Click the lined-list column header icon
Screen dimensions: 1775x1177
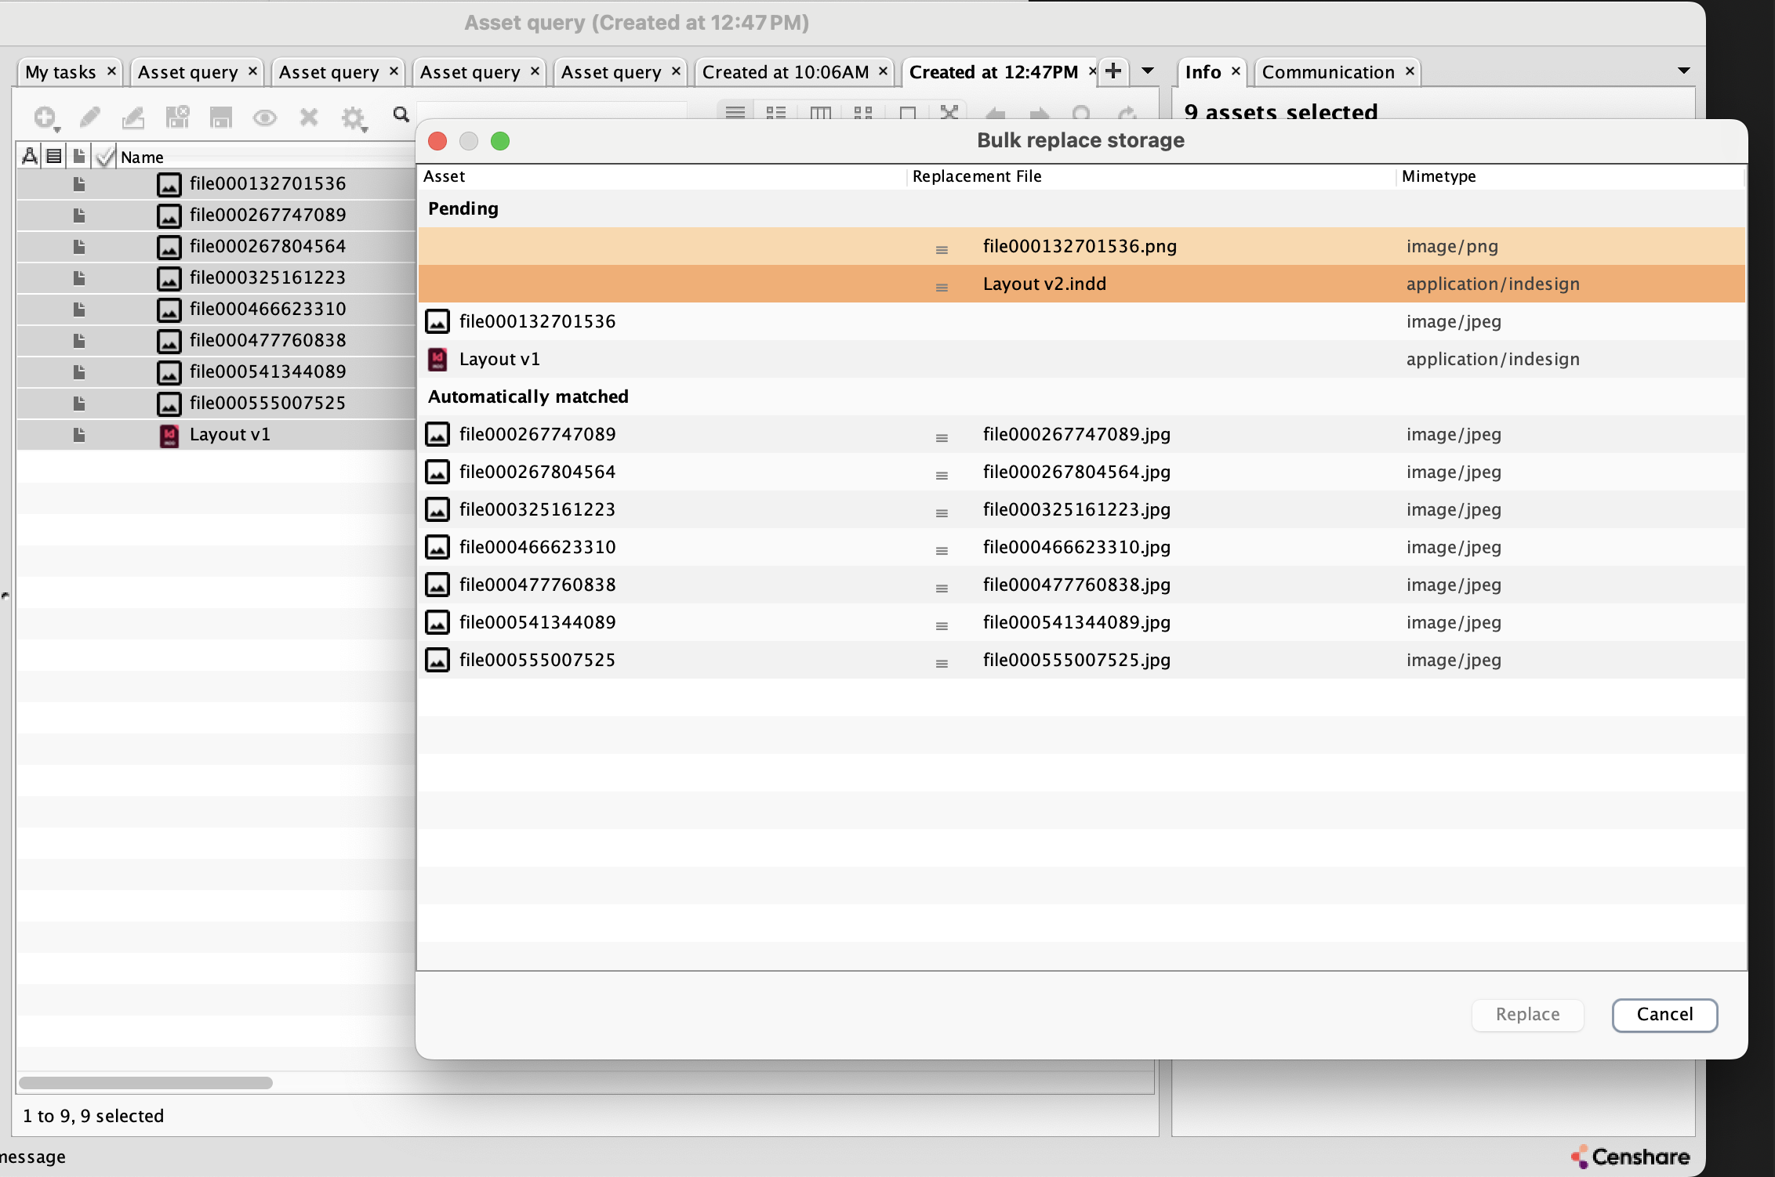click(54, 156)
